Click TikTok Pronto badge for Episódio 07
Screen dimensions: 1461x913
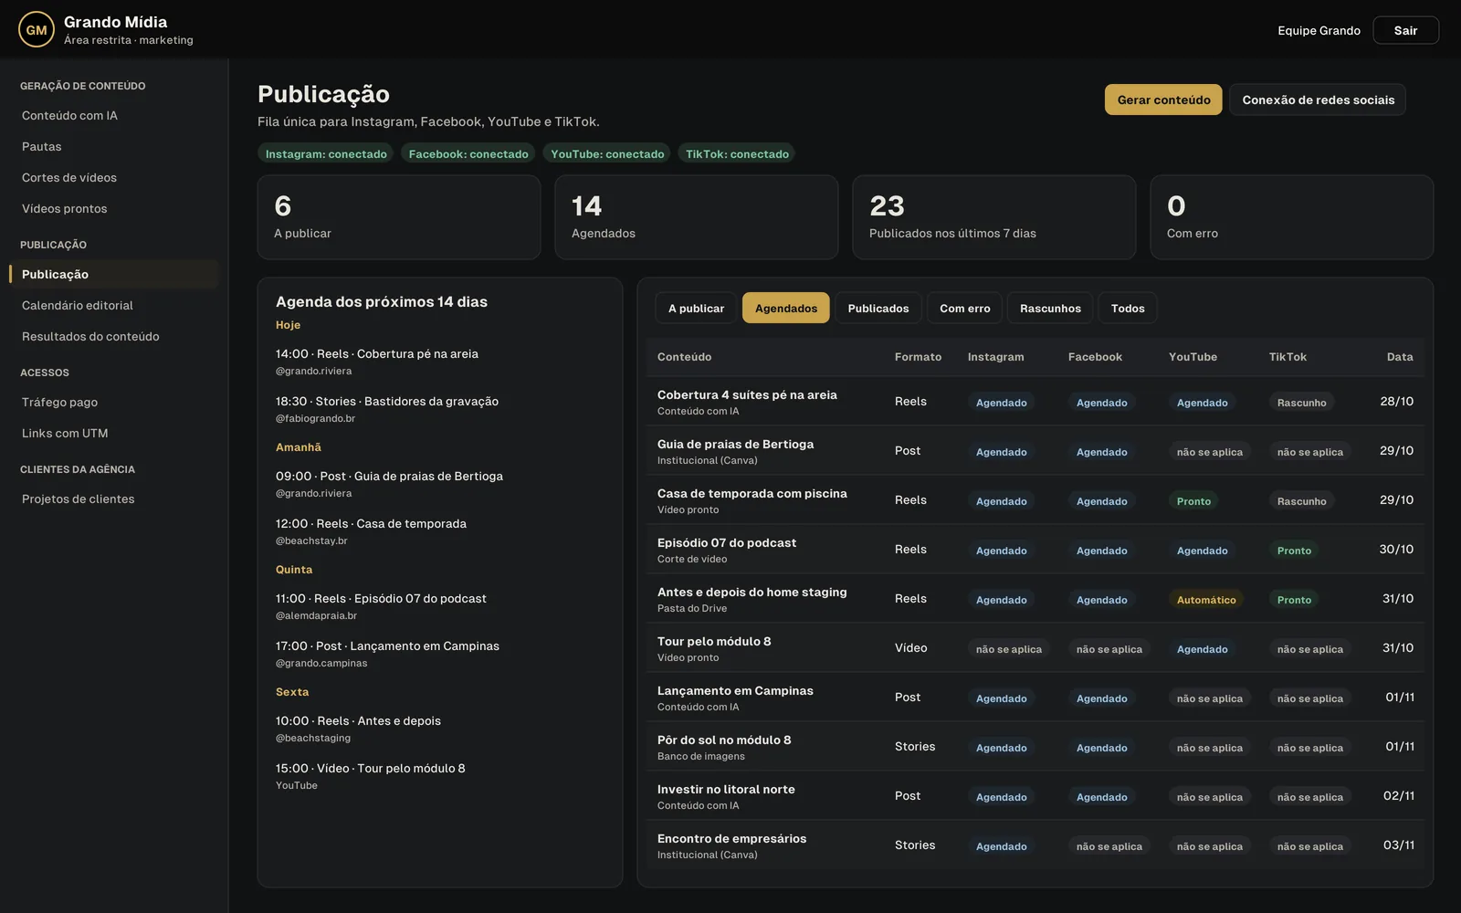tap(1294, 551)
